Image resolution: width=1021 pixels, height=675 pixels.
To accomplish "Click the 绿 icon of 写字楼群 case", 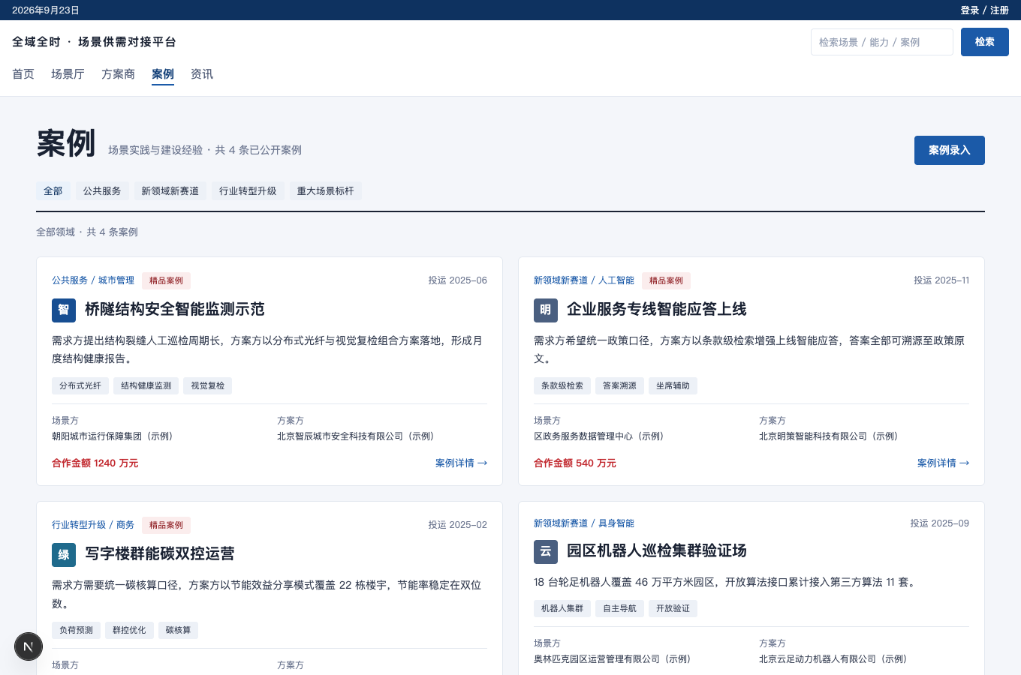I will coord(64,555).
